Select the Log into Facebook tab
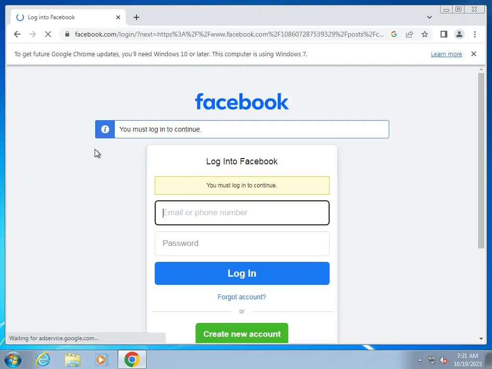The height and width of the screenshot is (369, 492). (68, 17)
